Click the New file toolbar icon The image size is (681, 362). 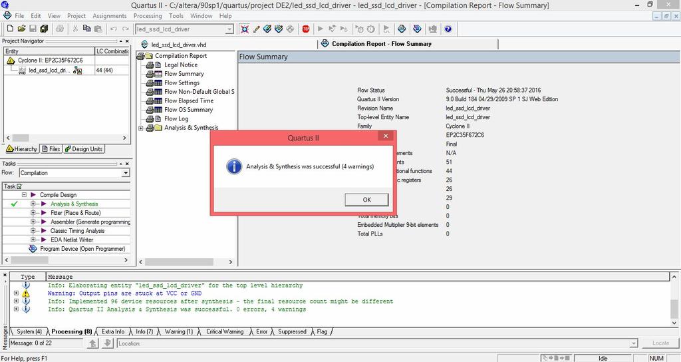(x=10, y=29)
